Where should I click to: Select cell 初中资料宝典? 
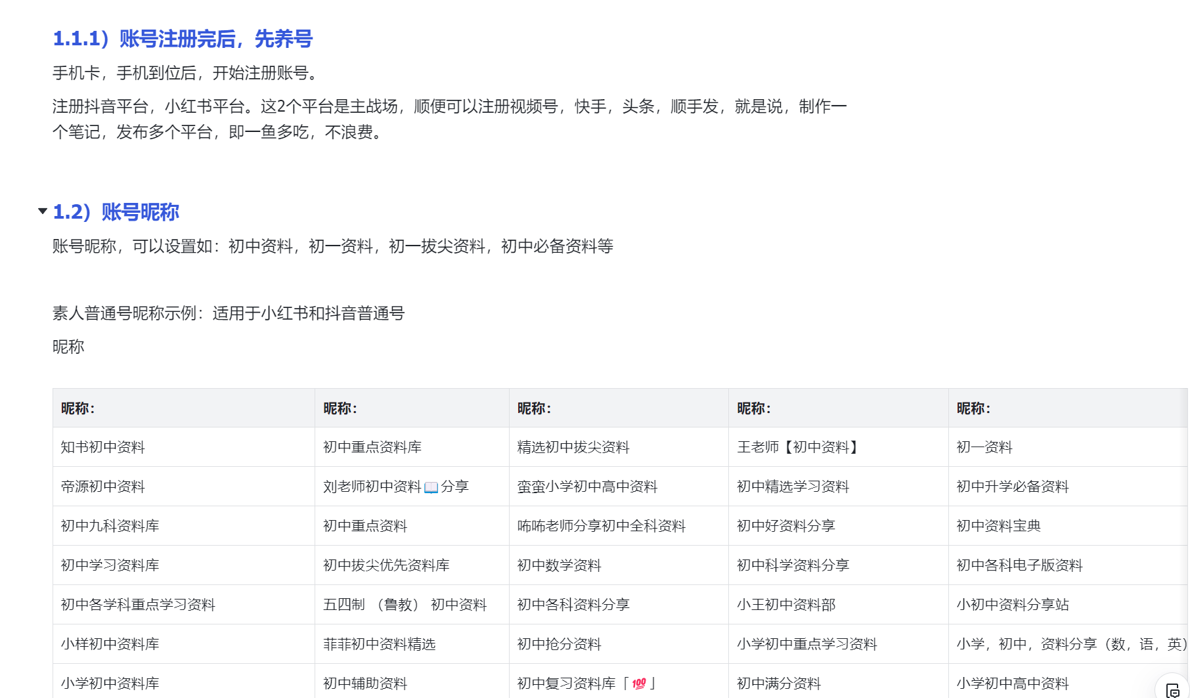point(1069,526)
